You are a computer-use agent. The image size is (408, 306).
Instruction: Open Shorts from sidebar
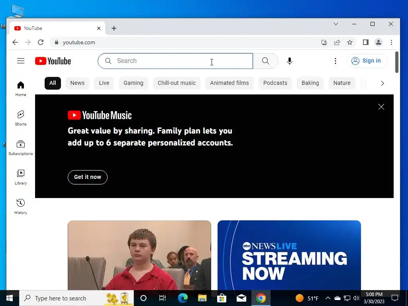21,118
